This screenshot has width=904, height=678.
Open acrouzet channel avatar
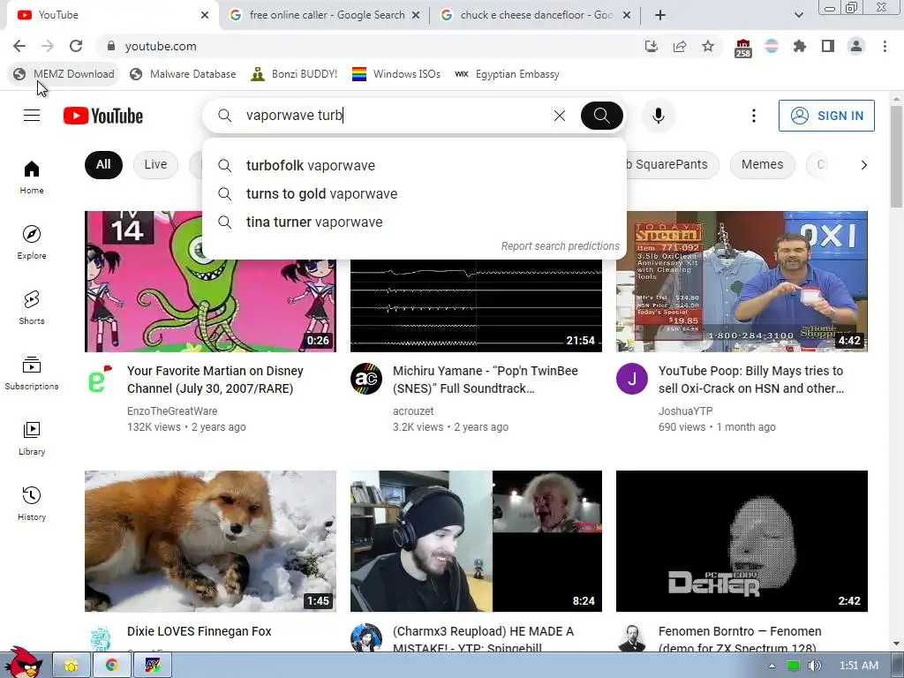click(366, 379)
